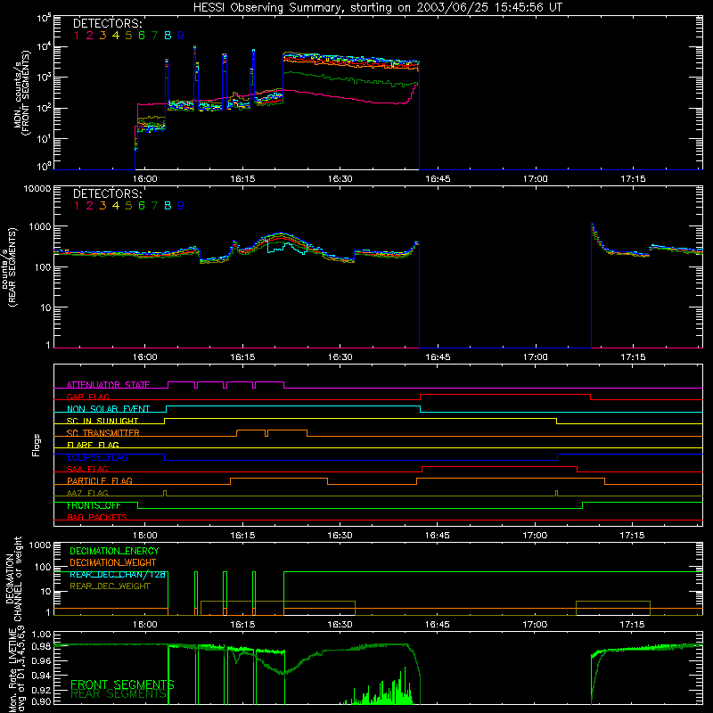Click the front segments counts/s y-axis title
The image size is (713, 713).
tap(23, 93)
